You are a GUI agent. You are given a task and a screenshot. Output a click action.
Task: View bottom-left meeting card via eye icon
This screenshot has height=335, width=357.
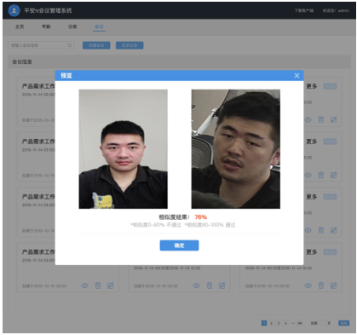coord(85,286)
